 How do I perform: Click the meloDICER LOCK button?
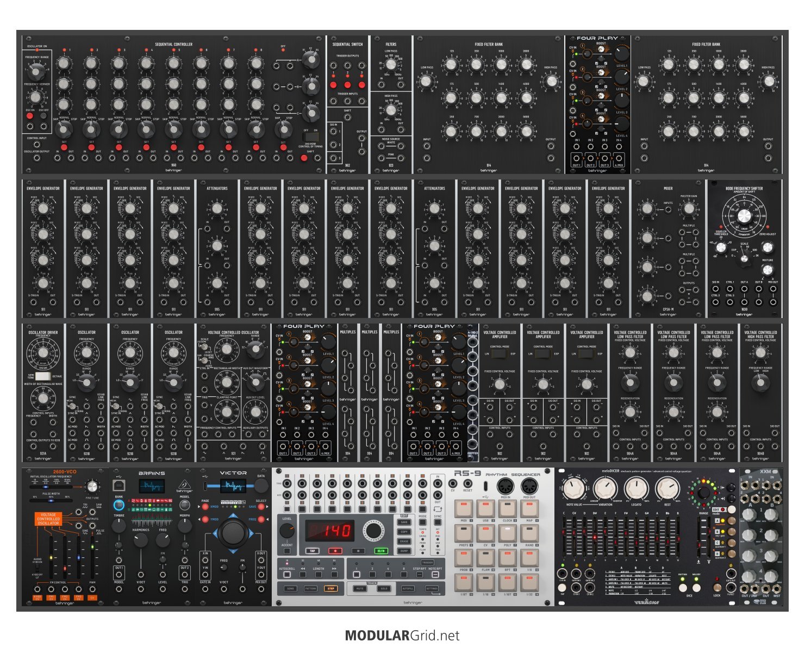[717, 588]
